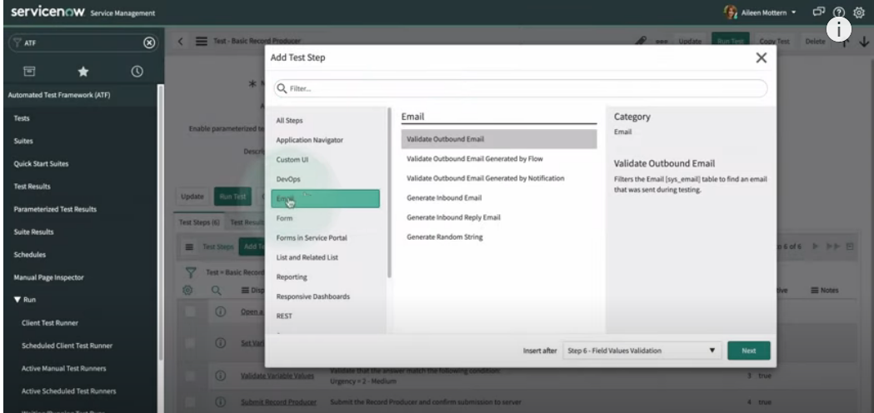
Task: Click Update button below the form
Action: point(192,197)
